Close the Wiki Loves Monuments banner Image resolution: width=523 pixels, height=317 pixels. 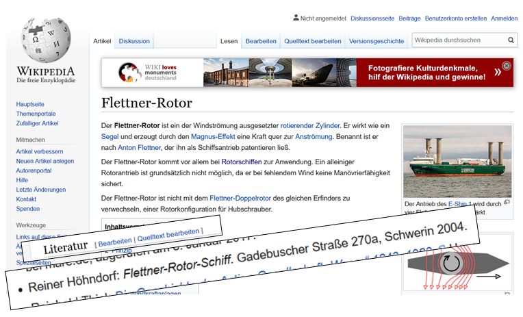click(507, 66)
